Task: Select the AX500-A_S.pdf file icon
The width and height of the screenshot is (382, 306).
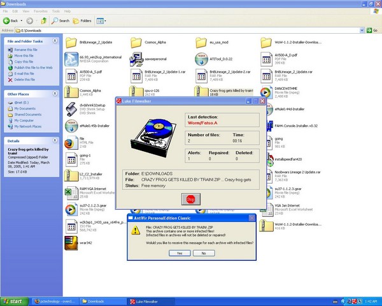Action: (71, 76)
